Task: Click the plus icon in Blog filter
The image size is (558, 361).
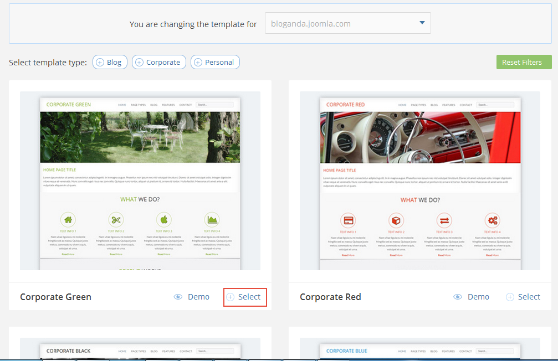Action: tap(100, 62)
